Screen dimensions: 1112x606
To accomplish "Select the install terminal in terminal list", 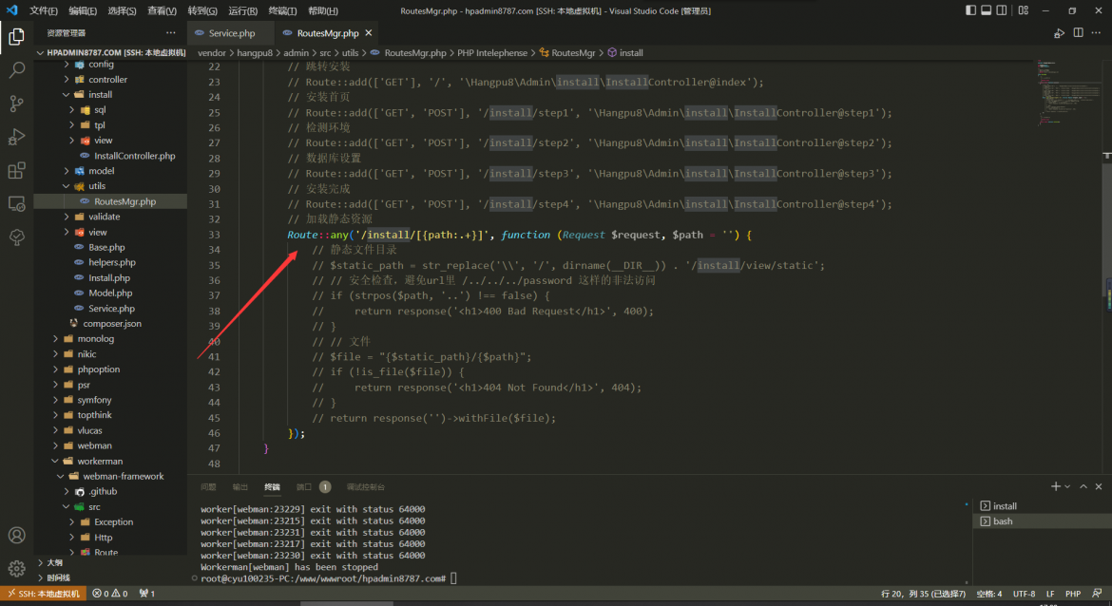I will coord(1005,506).
